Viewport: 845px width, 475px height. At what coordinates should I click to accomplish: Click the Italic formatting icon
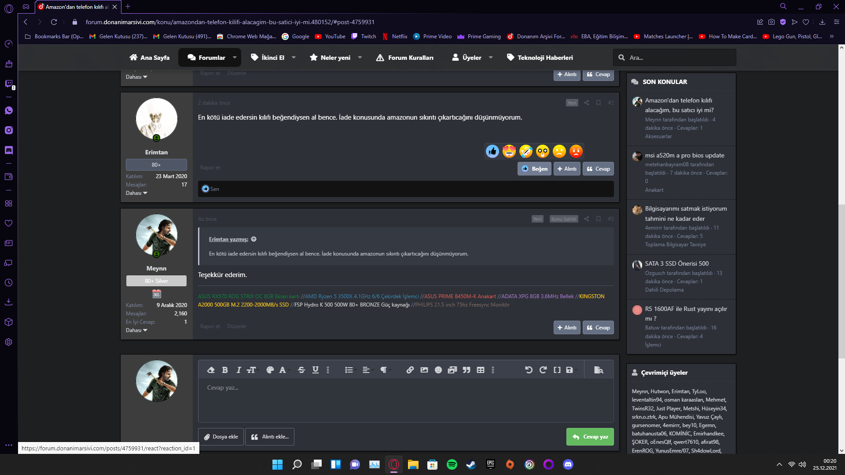(239, 370)
